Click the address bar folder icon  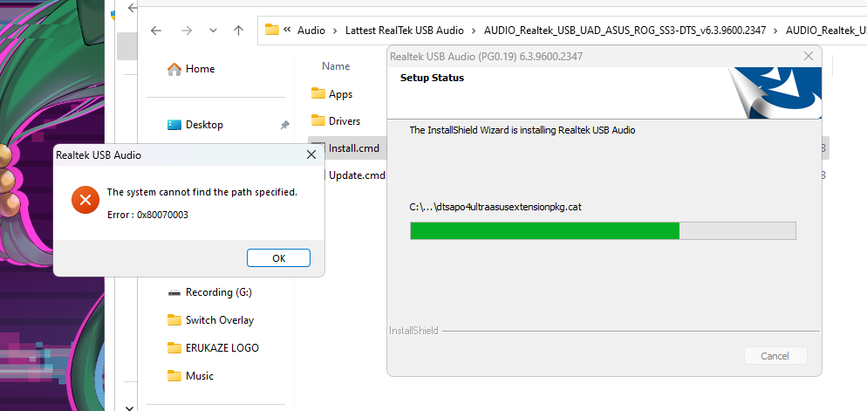271,30
